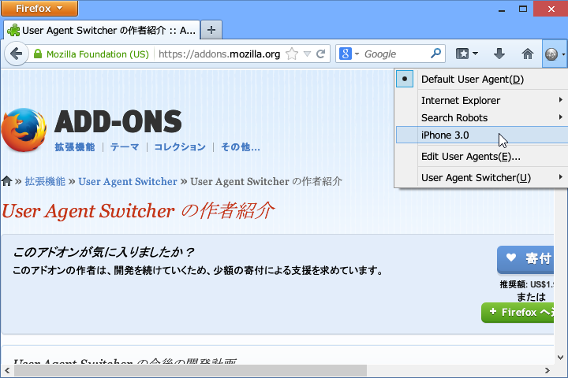Bookmark this page with the star icon
The height and width of the screenshot is (378, 568).
pos(292,54)
